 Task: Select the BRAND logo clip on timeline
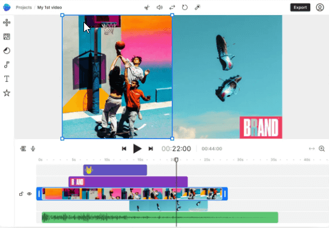coord(128,181)
